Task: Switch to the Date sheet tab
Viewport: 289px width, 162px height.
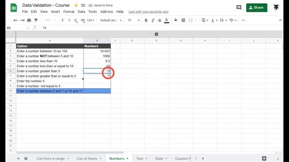Action: click(159, 158)
